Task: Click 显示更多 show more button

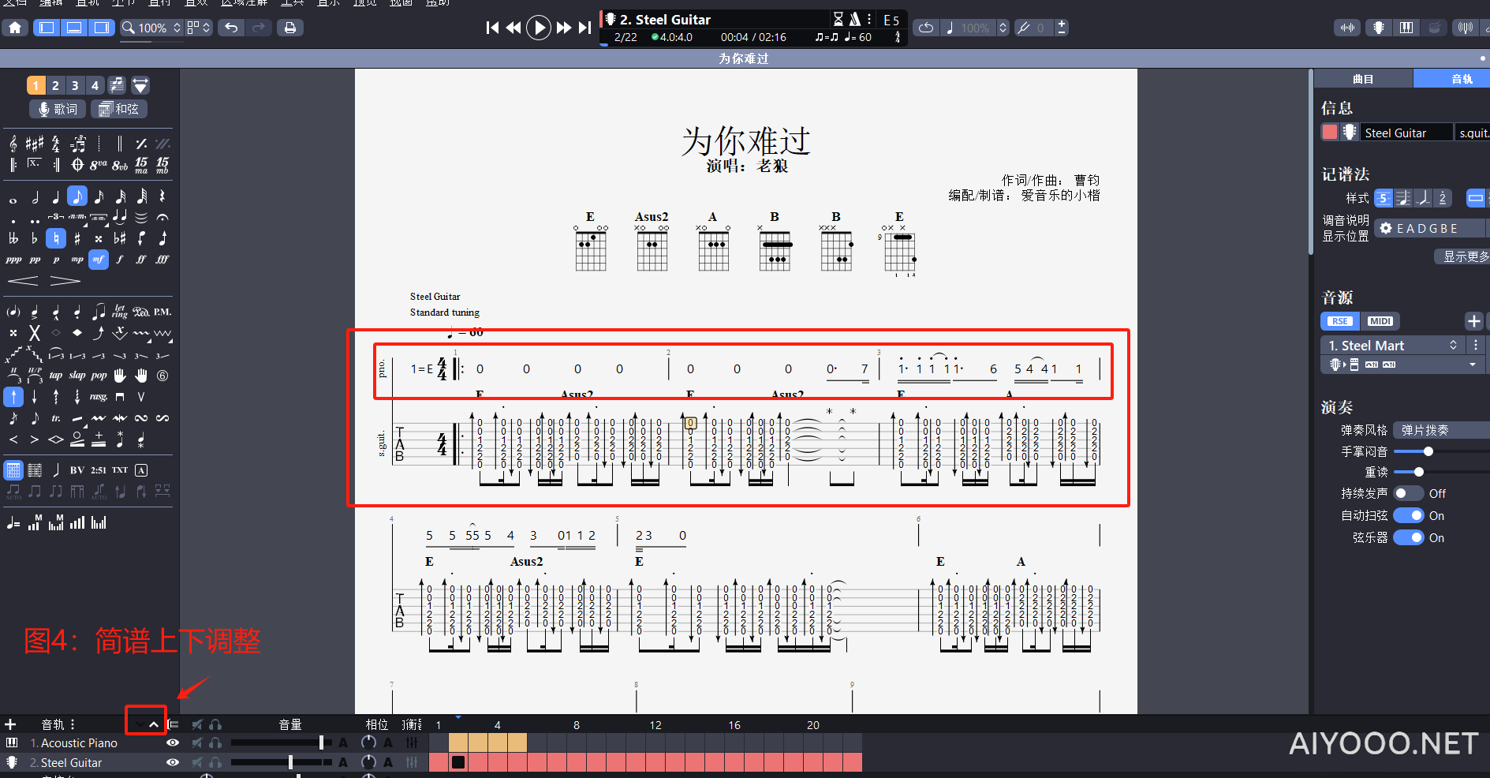Action: [1463, 256]
